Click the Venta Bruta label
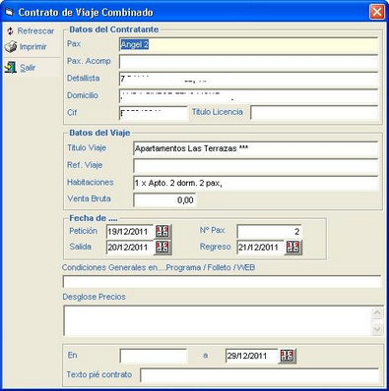The image size is (389, 391). [89, 198]
